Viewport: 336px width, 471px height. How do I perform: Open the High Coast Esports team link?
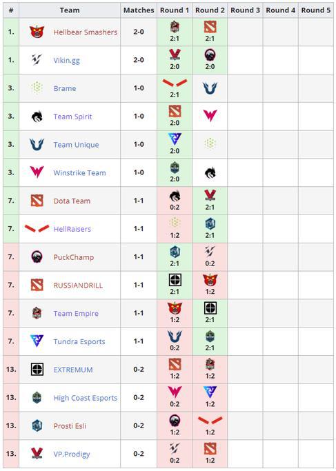[x=86, y=398]
